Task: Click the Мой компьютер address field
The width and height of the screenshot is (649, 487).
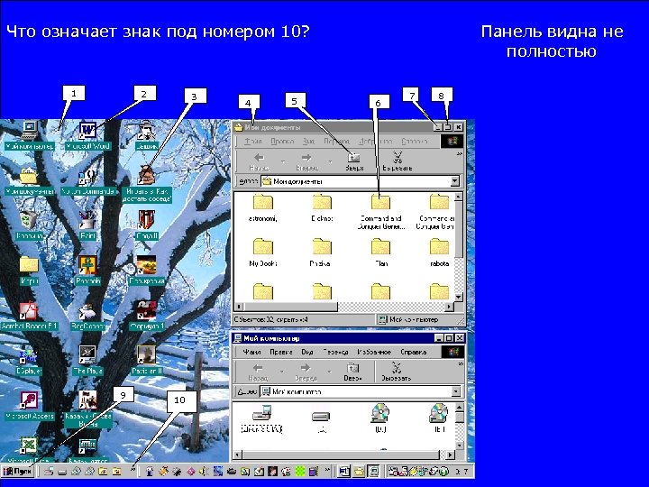Action: click(360, 391)
